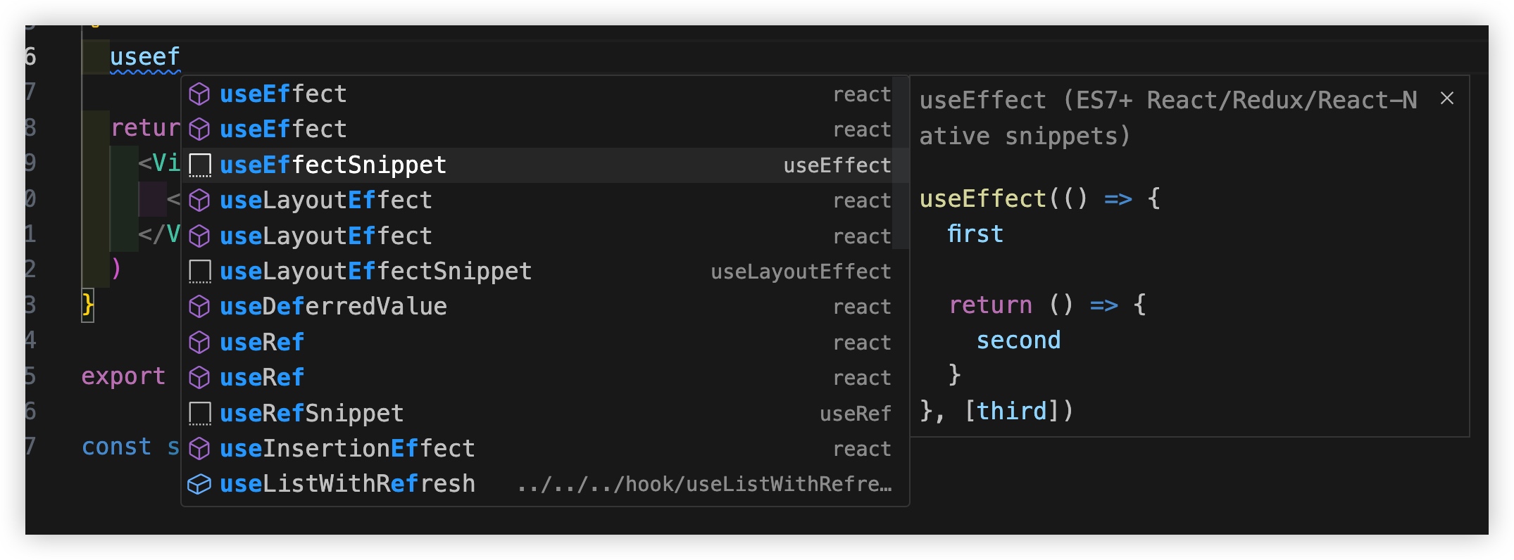
Task: Click the snippet icon beside useLayoutEffectSnippet
Action: [x=200, y=272]
